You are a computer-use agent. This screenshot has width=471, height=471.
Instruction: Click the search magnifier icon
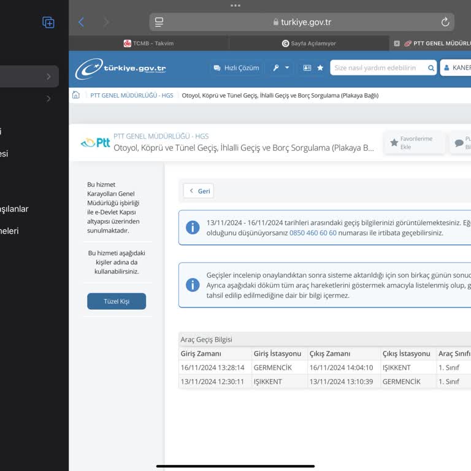(431, 68)
